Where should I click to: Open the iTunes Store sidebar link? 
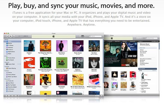(x=11, y=58)
